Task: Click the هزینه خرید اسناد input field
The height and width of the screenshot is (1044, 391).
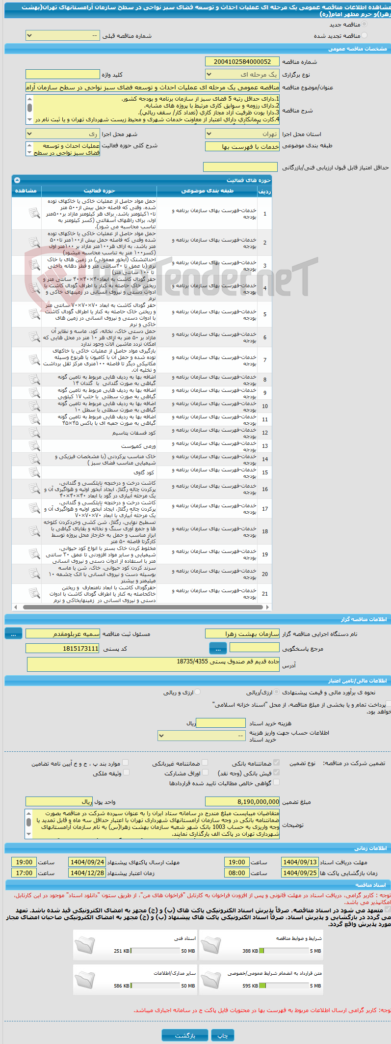Action: pos(220,723)
